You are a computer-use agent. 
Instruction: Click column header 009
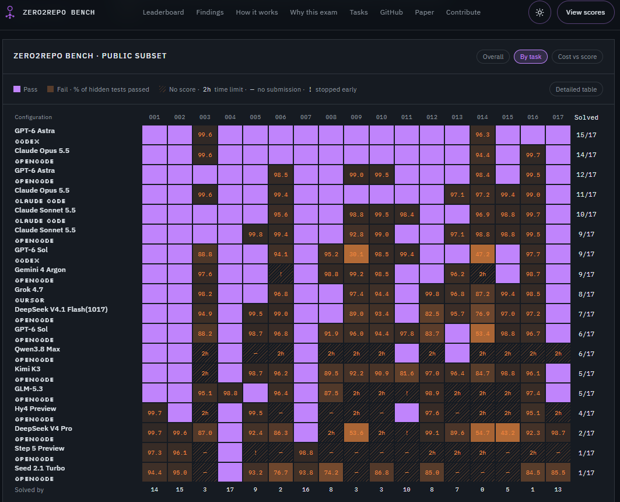pyautogui.click(x=356, y=117)
